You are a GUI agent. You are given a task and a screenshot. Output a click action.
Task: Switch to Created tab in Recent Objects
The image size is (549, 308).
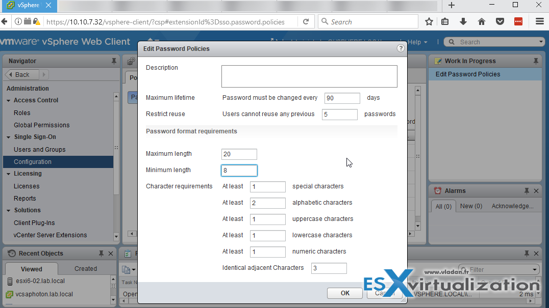click(x=86, y=268)
